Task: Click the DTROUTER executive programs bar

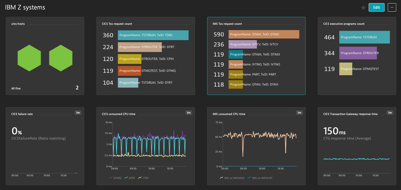Action: 358,53
